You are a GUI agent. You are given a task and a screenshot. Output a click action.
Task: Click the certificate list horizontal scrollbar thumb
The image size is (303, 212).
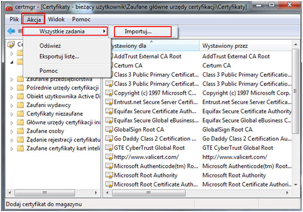149,193
